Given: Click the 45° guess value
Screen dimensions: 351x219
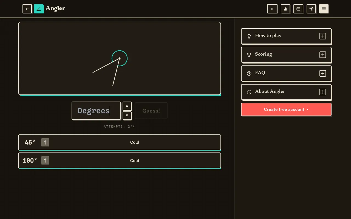Looking at the screenshot, I should click(30, 142).
